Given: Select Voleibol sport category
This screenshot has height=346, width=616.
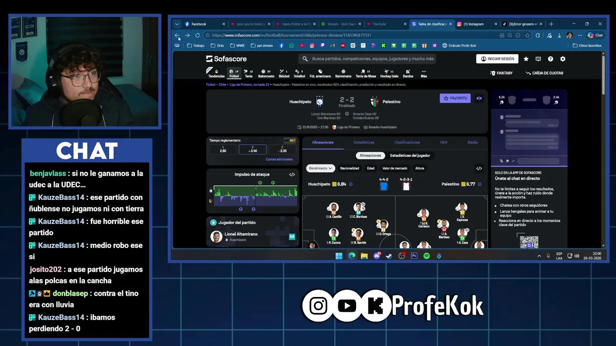Looking at the screenshot, I should [299, 73].
